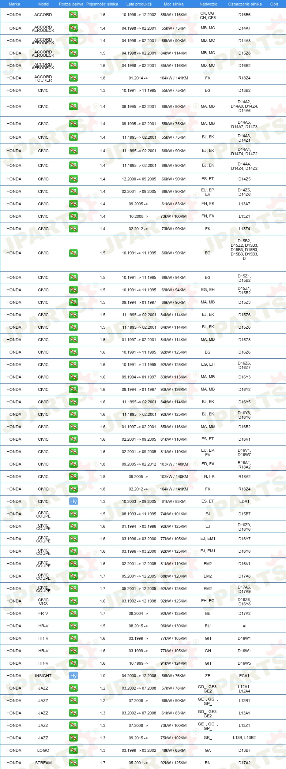Image resolution: width=286 pixels, height=769 pixels.
Task: Click engine power 56kW / 76KM
Action: coord(173,676)
